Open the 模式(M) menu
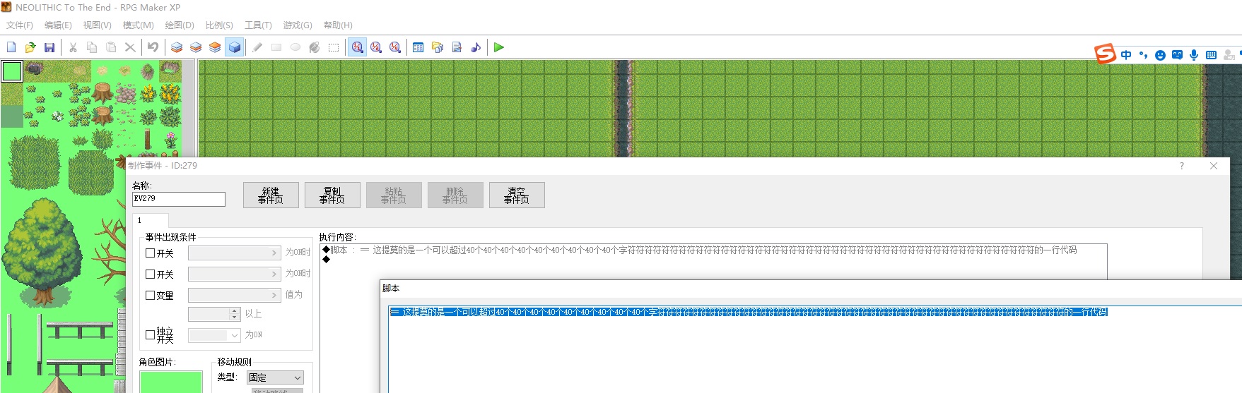The height and width of the screenshot is (393, 1242). pos(138,25)
